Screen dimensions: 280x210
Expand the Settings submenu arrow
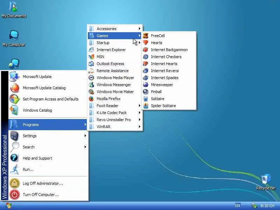[x=85, y=136]
